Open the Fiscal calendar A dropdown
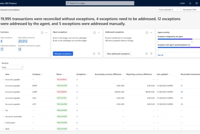 pyautogui.click(x=168, y=10)
